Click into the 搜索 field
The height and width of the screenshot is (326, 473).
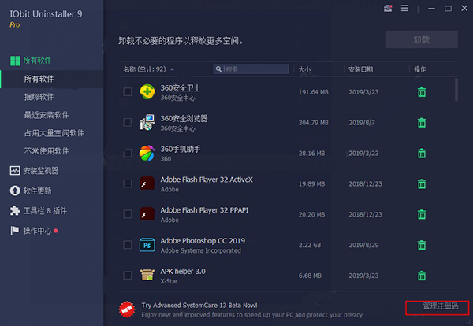coord(251,69)
